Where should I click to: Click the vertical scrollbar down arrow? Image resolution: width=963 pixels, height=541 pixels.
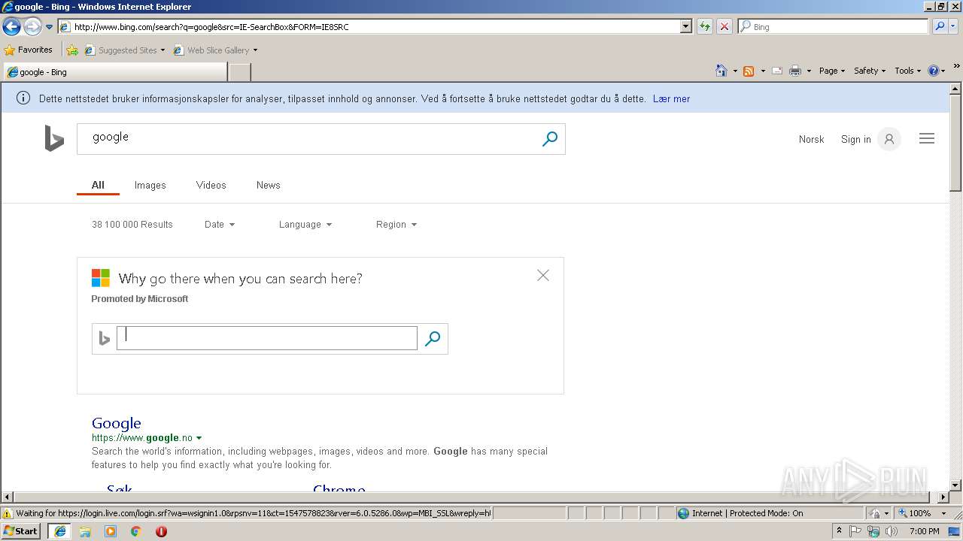[x=955, y=485]
